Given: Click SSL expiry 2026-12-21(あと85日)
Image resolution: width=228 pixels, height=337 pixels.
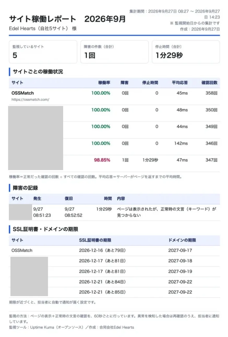Looking at the screenshot, I should pyautogui.click(x=102, y=292).
